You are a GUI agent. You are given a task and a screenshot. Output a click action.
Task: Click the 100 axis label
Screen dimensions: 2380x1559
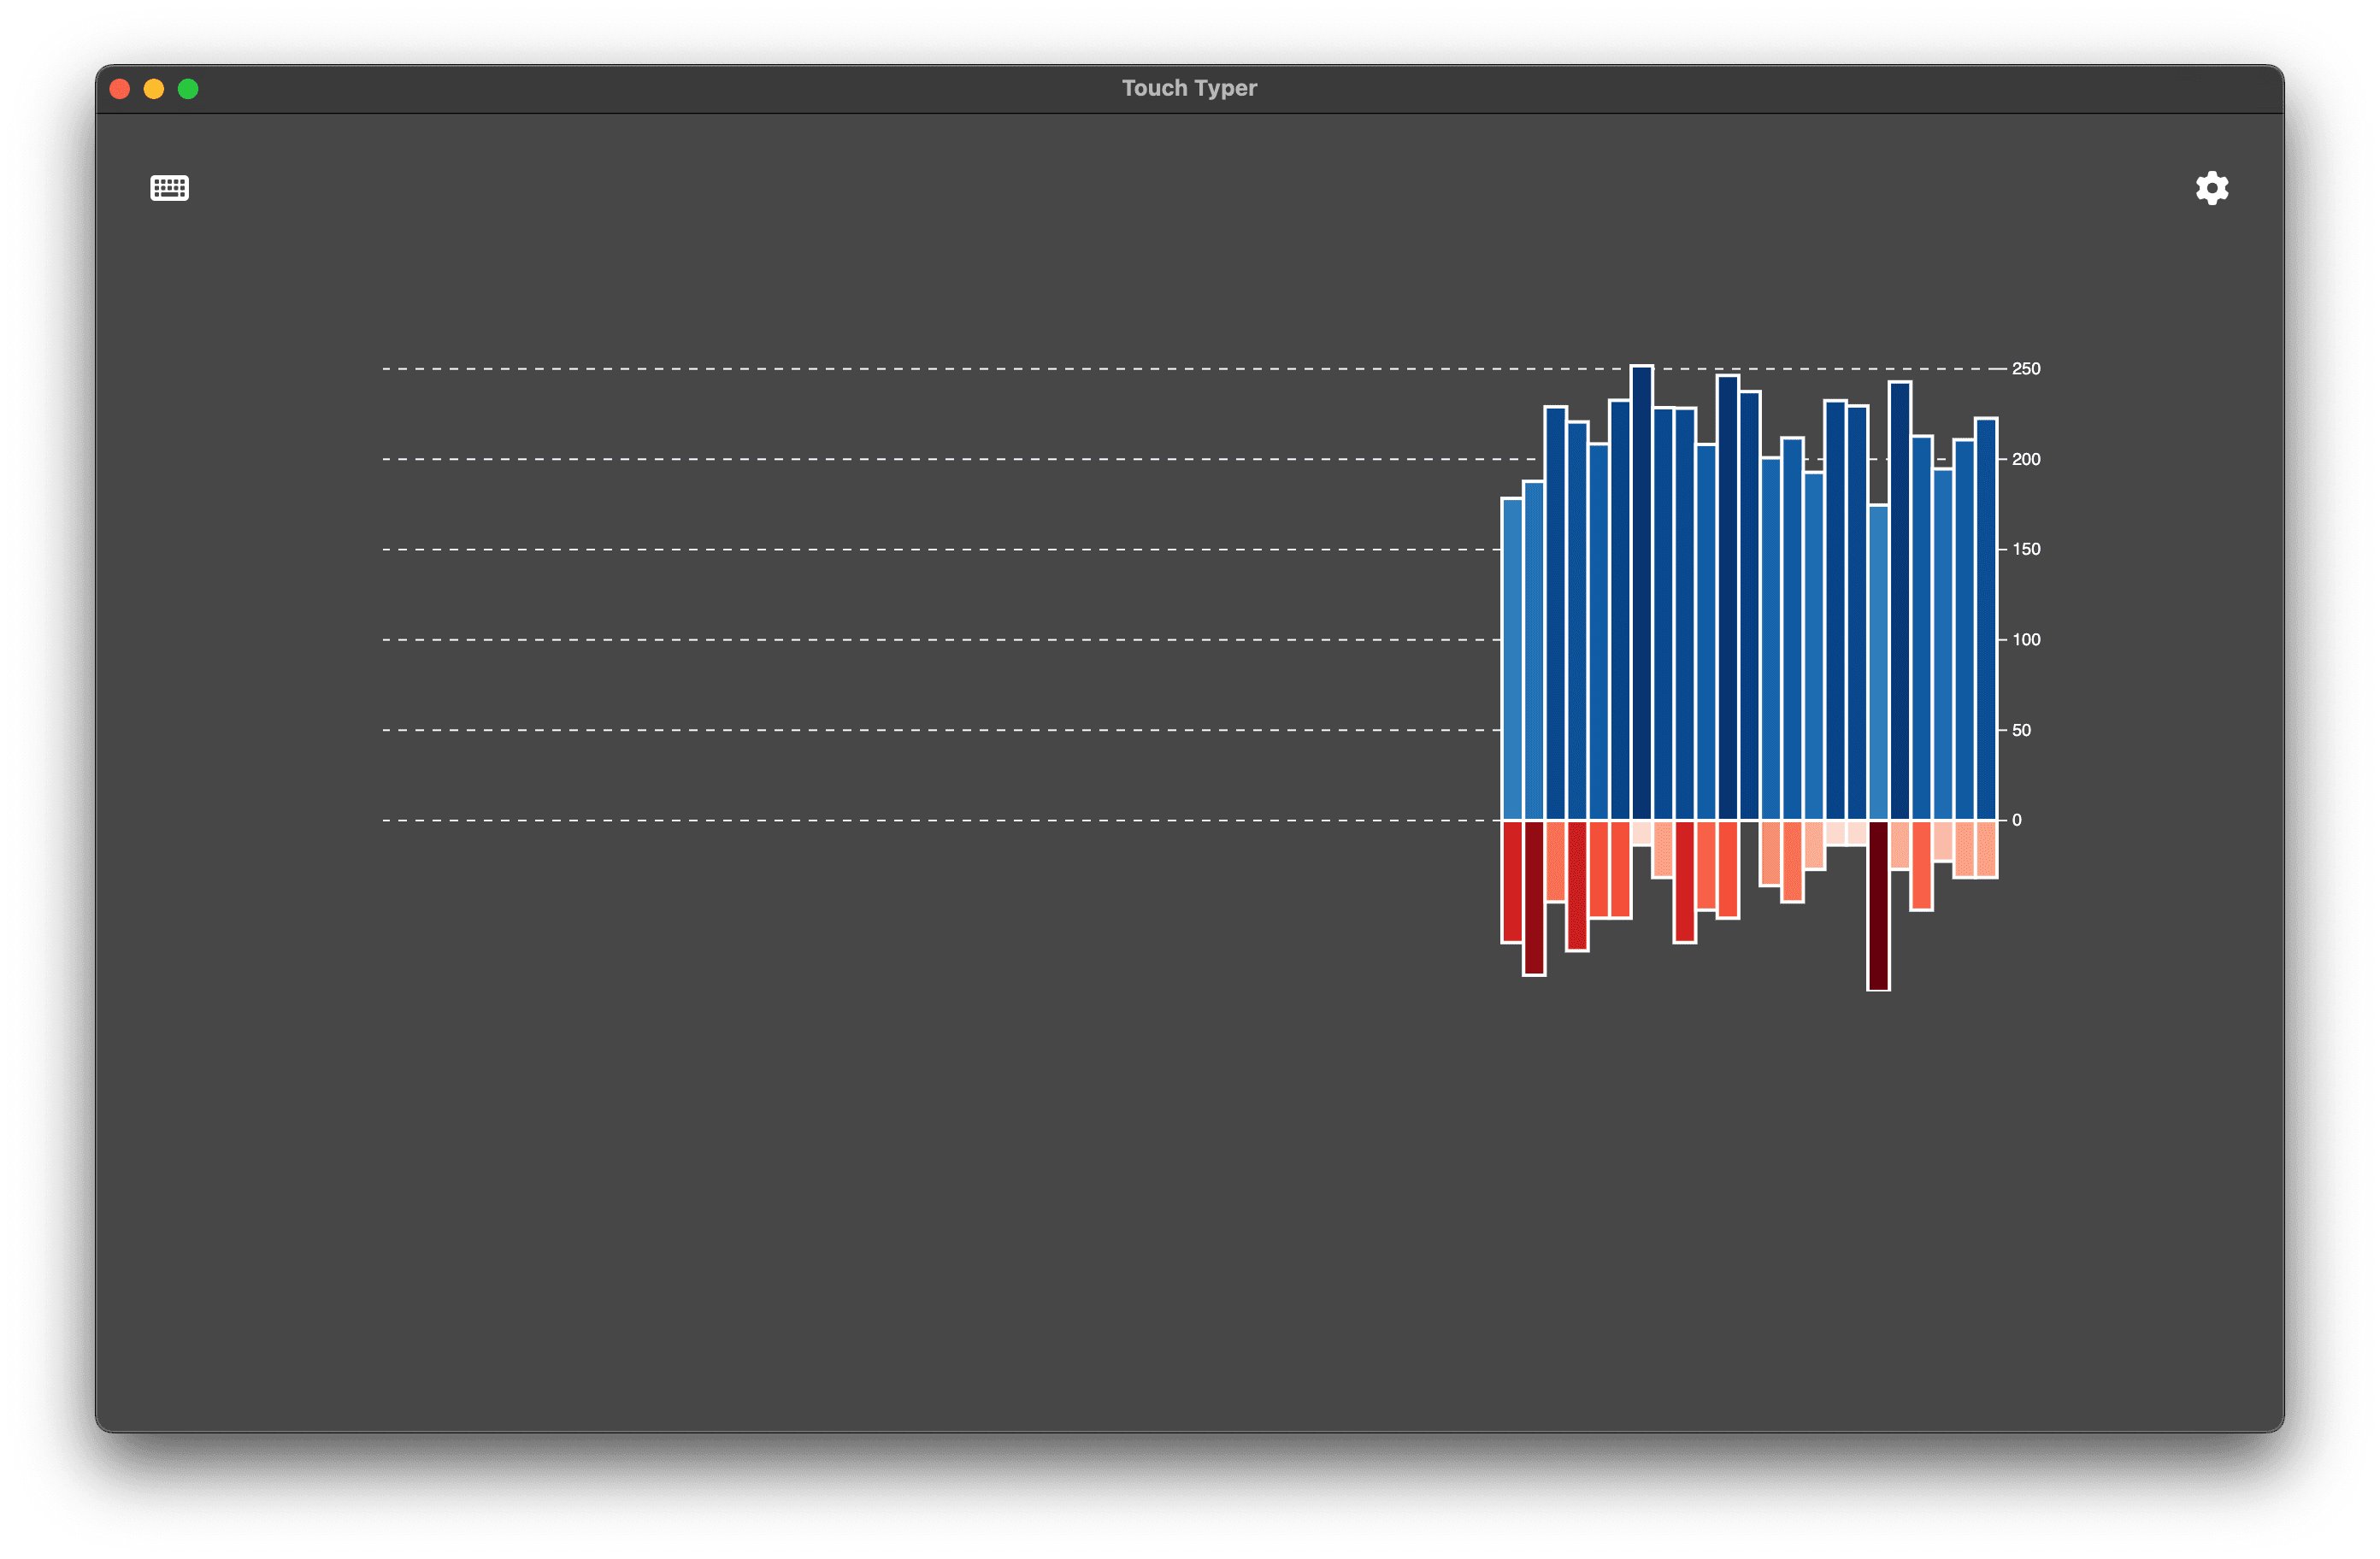point(2025,640)
